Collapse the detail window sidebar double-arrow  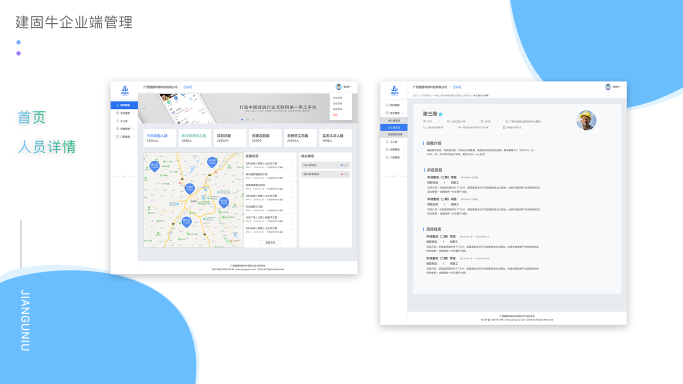pos(394,176)
